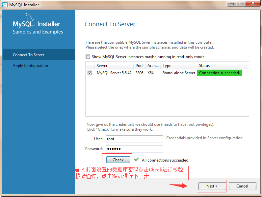The width and height of the screenshot is (262, 197).
Task: Click into the User input field
Action: [135, 139]
